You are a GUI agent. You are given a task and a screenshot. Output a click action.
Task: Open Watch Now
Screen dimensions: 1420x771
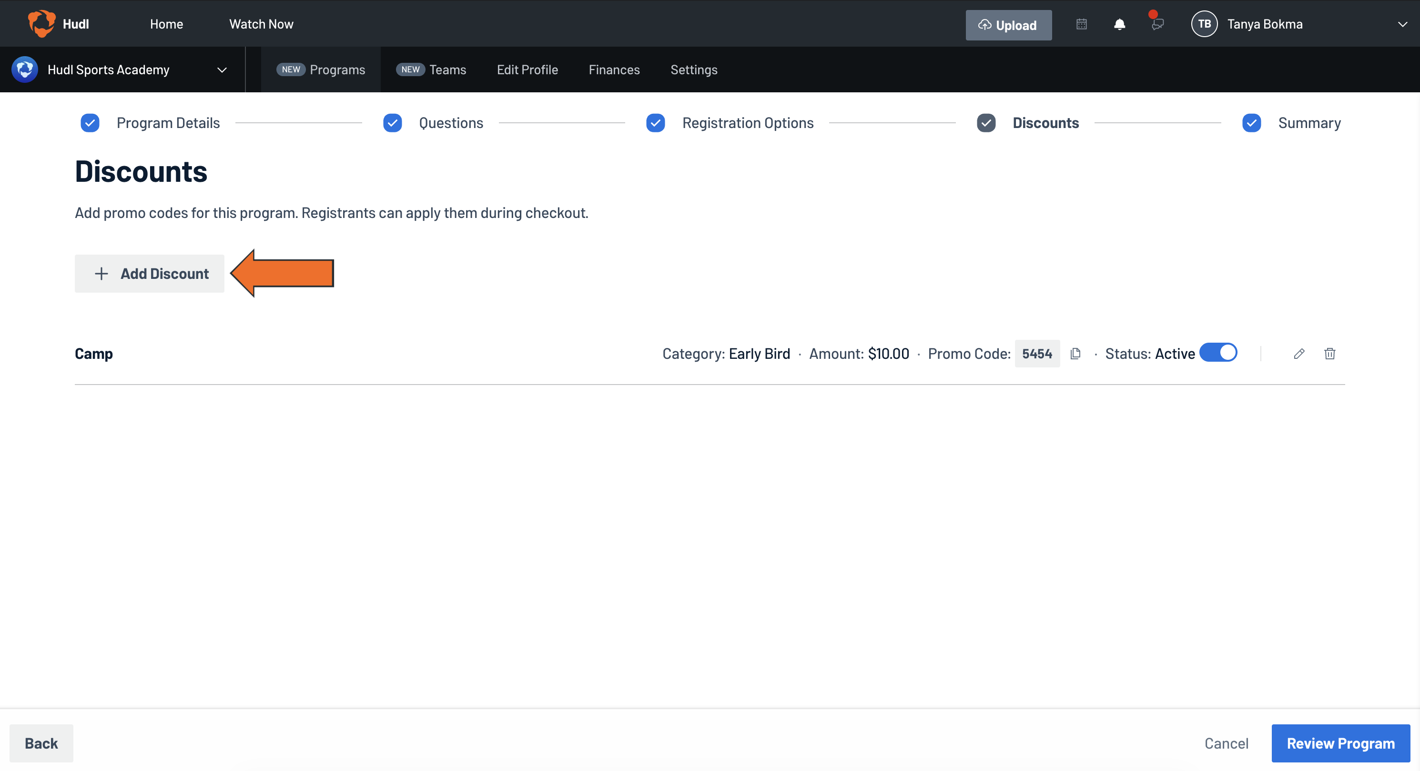pos(261,24)
